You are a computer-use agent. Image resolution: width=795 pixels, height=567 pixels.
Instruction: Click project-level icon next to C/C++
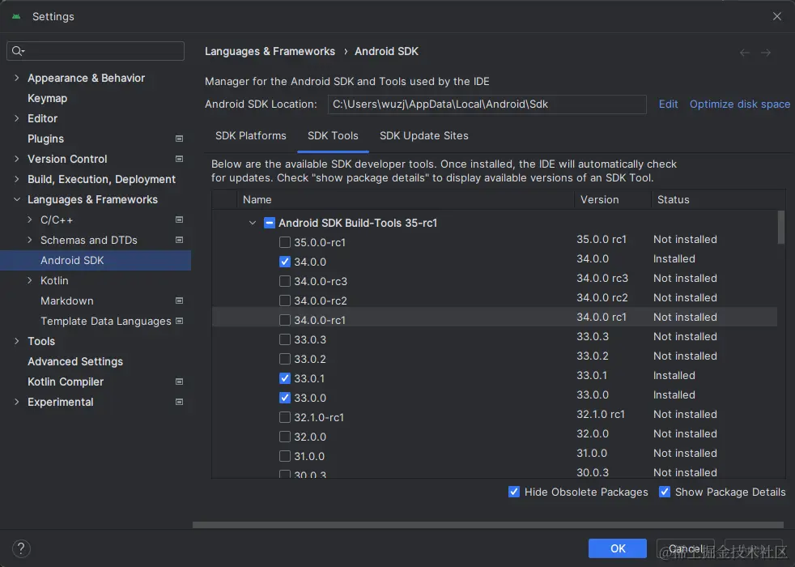(x=179, y=220)
